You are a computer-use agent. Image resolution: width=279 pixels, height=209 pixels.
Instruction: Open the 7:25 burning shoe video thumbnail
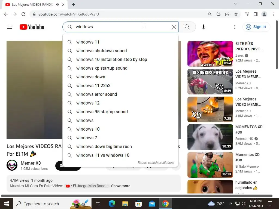pos(210,109)
